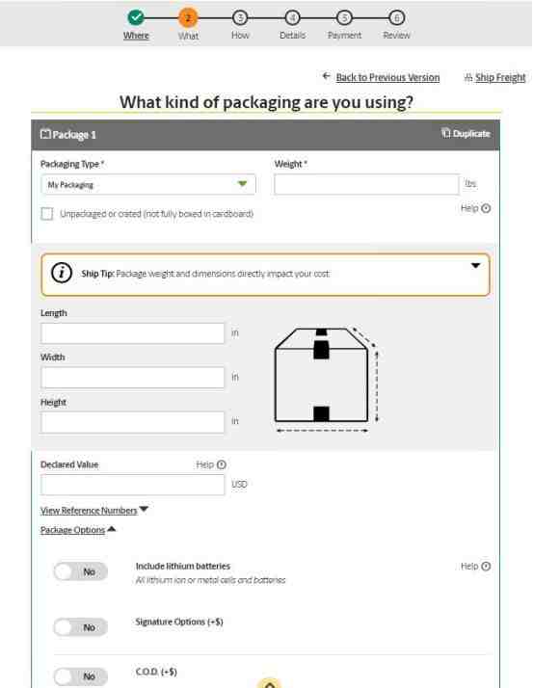Expand the Ship Tip panel arrow

tap(475, 265)
